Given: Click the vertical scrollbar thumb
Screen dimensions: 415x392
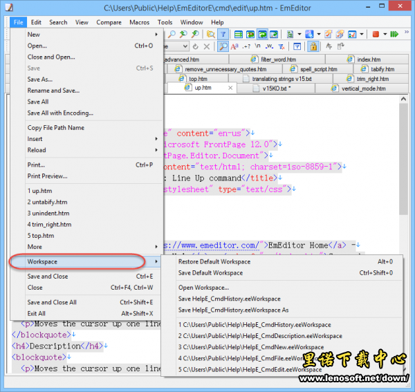Looking at the screenshot, I should click(403, 159).
